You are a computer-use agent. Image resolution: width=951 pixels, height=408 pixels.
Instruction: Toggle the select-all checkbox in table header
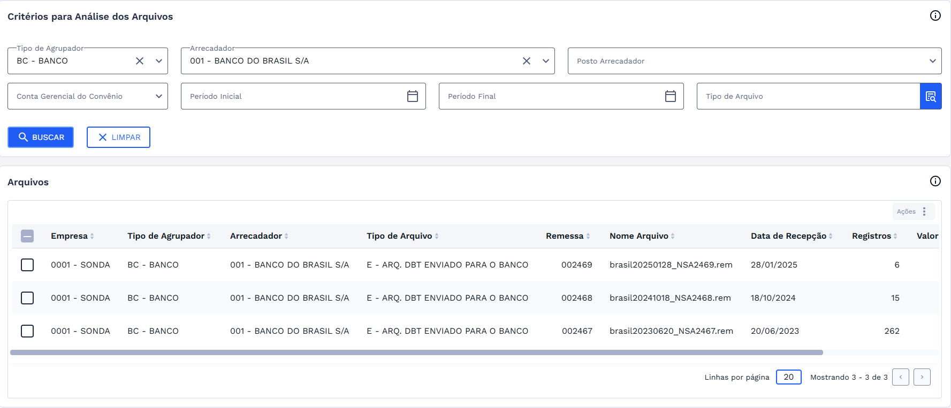(27, 236)
